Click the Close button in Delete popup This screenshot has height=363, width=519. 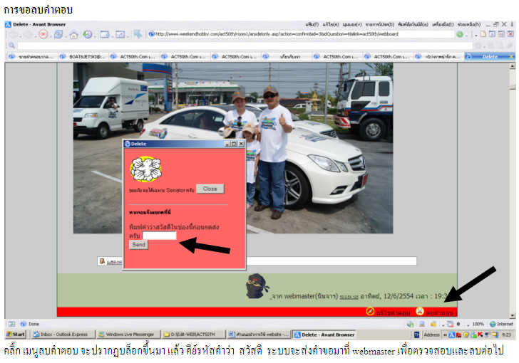(x=210, y=189)
